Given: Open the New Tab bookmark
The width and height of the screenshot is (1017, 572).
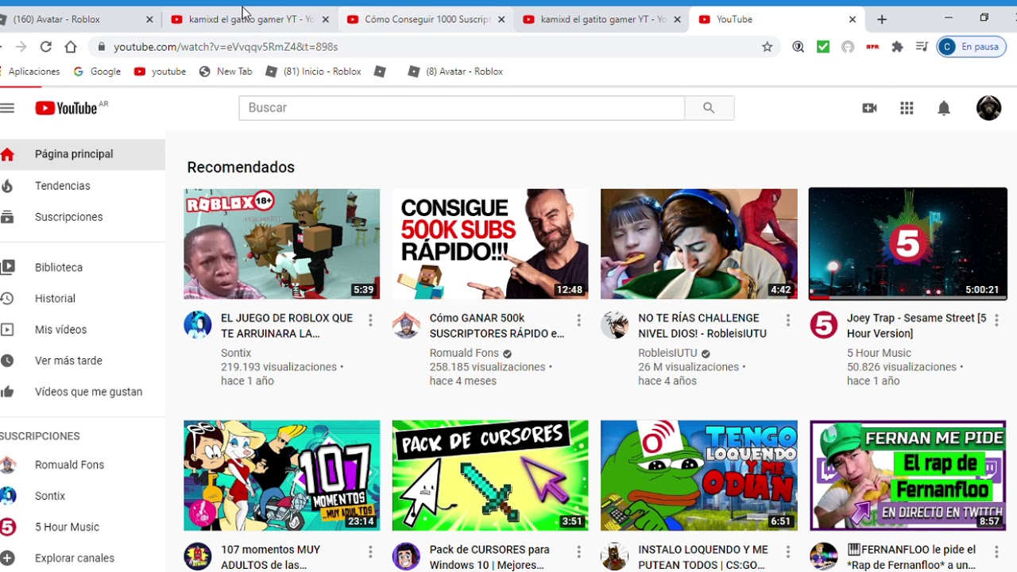Looking at the screenshot, I should [226, 71].
